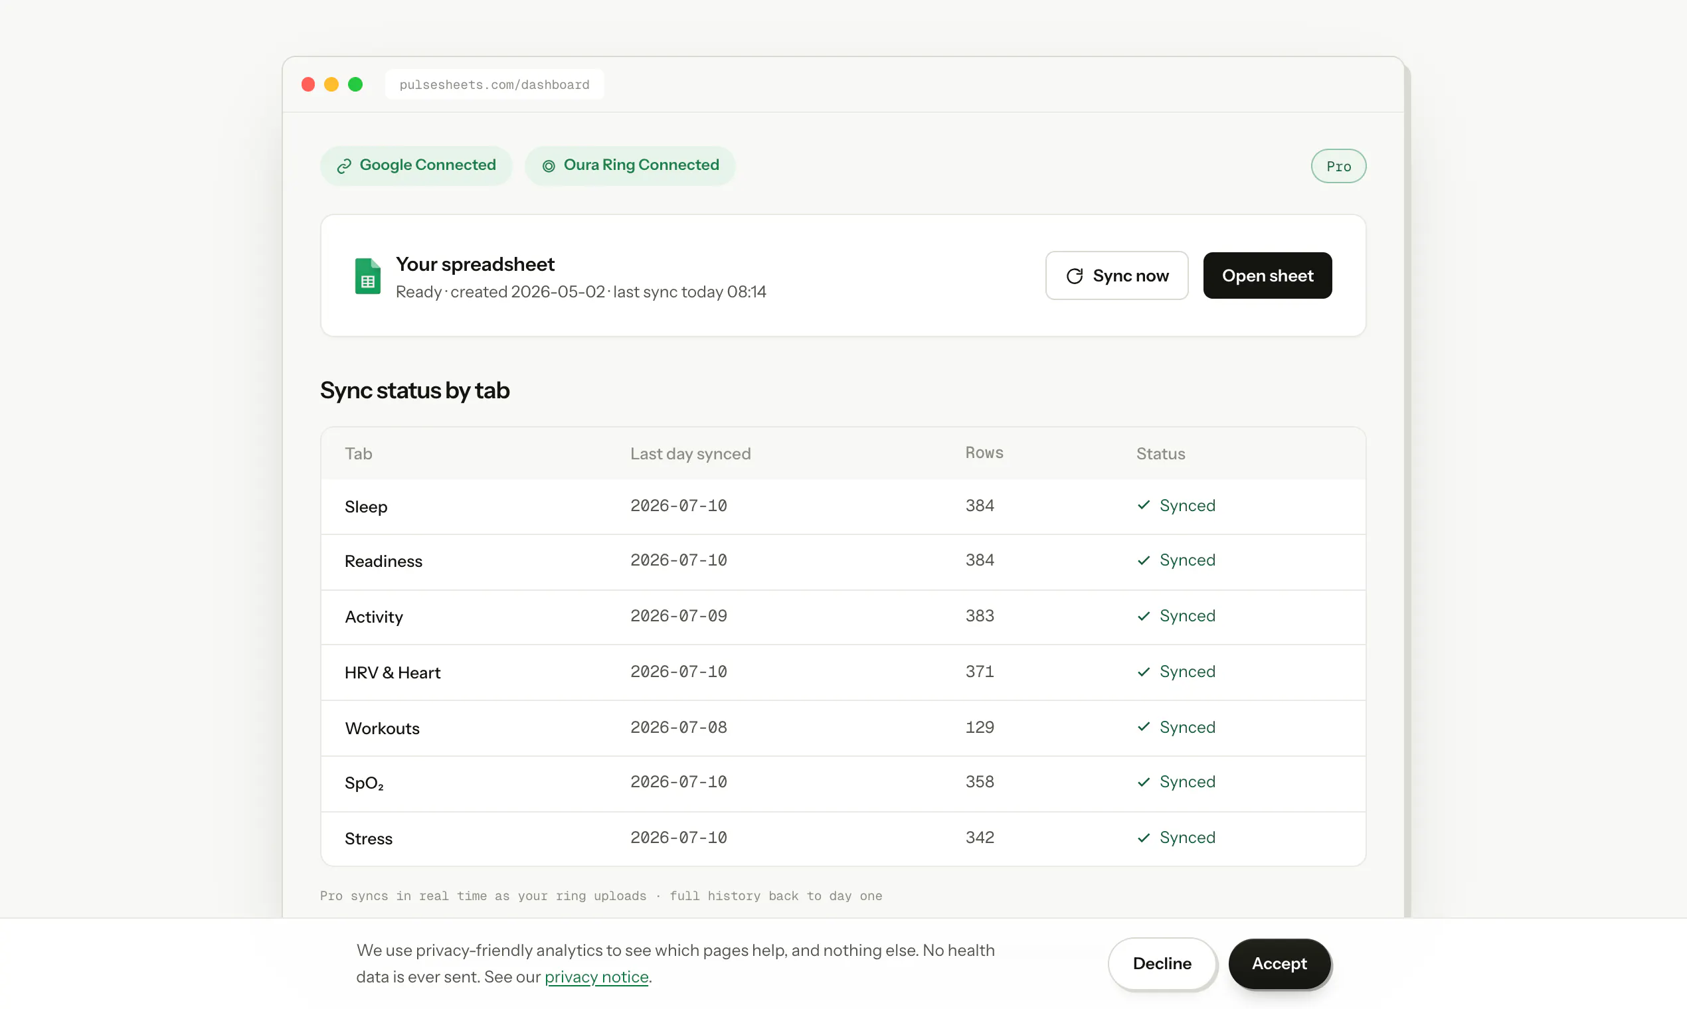Click the checkmark icon in HRV & Heart row

click(x=1144, y=671)
